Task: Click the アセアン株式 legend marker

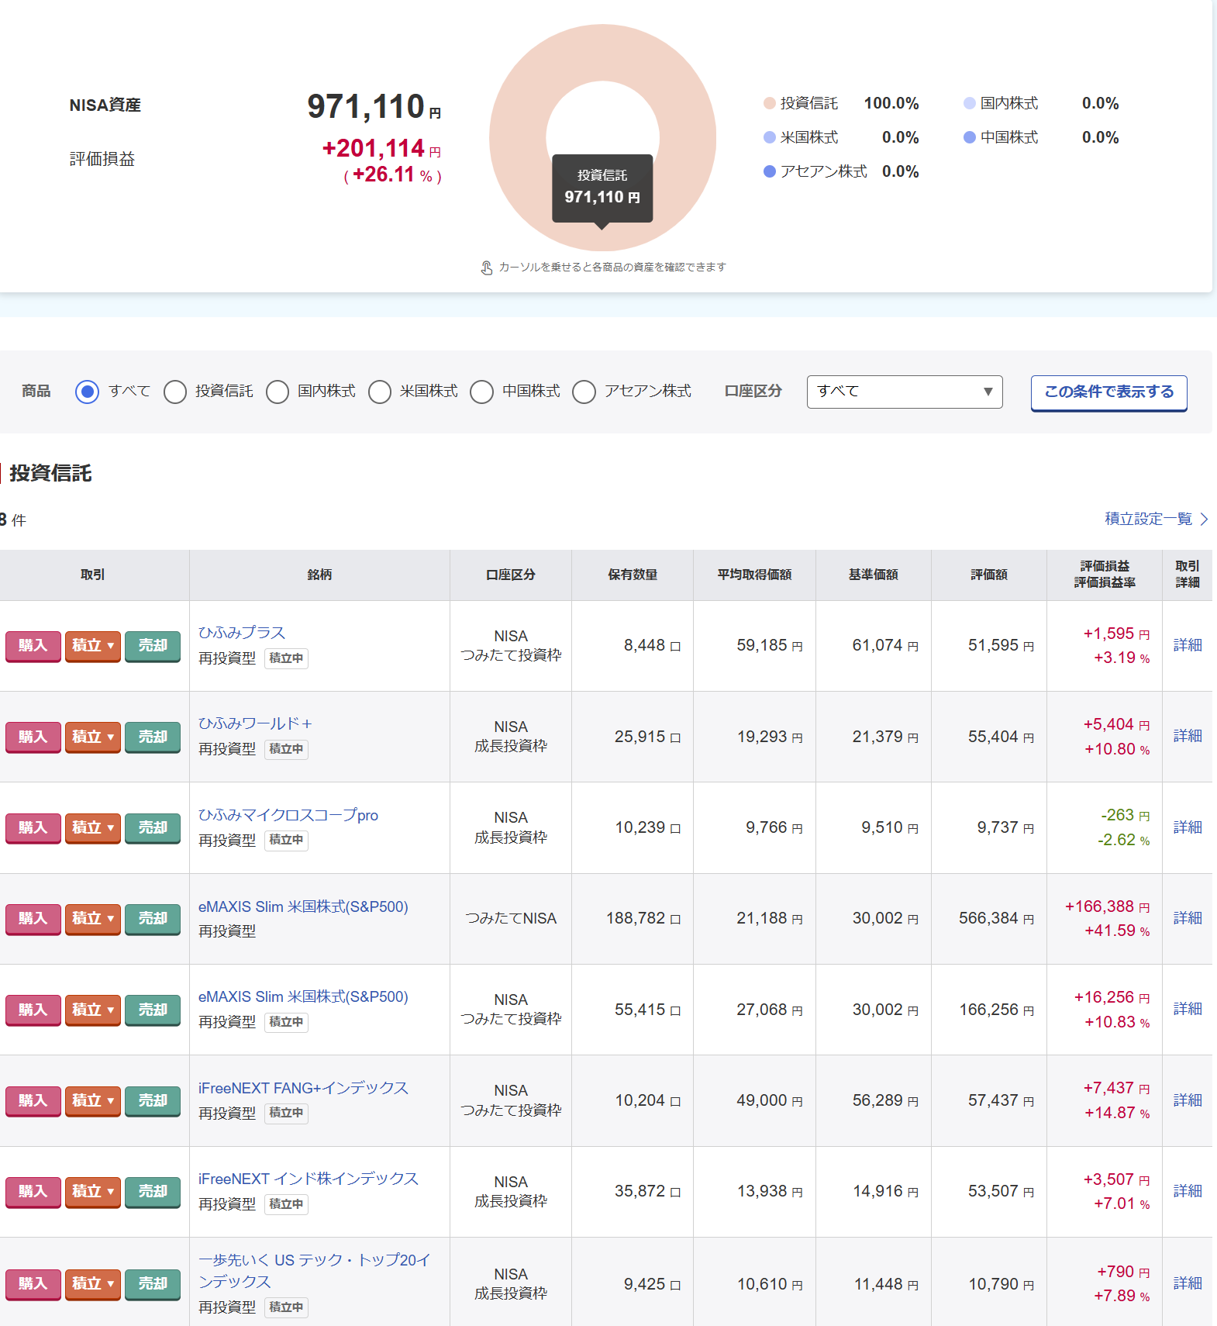Action: point(769,171)
